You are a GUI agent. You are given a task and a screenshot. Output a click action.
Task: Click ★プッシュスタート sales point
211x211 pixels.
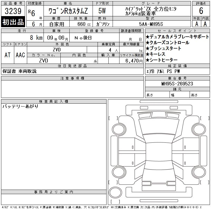(x=163, y=48)
